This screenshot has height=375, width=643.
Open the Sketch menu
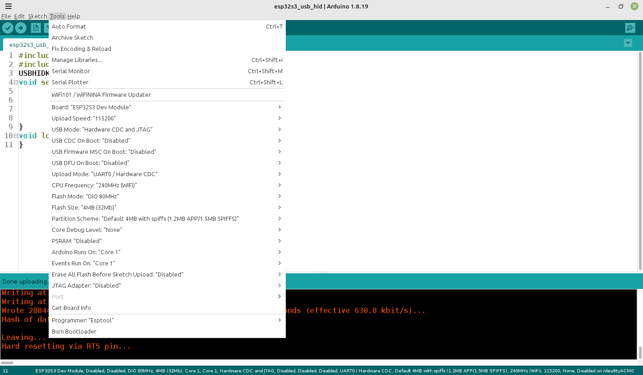pos(38,16)
